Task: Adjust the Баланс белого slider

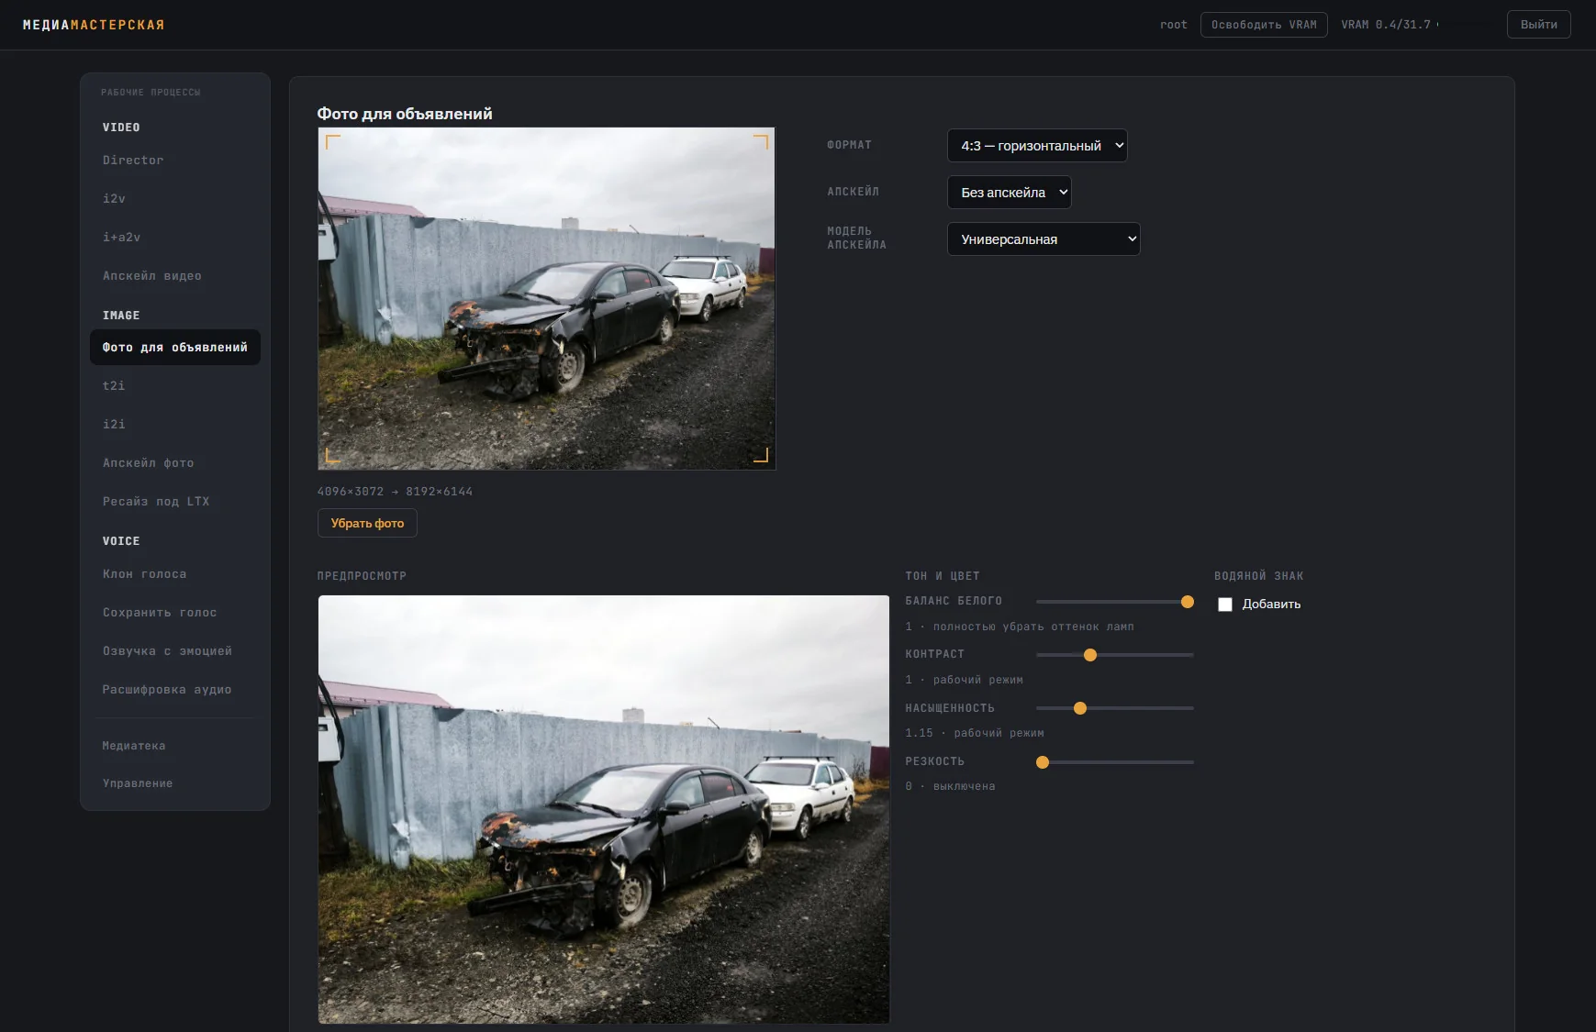Action: pyautogui.click(x=1114, y=602)
